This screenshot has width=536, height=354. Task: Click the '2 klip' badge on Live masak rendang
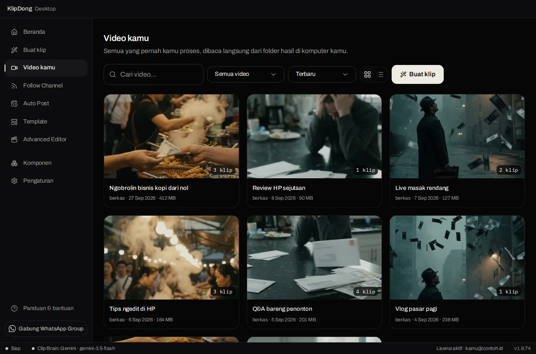[x=509, y=170]
